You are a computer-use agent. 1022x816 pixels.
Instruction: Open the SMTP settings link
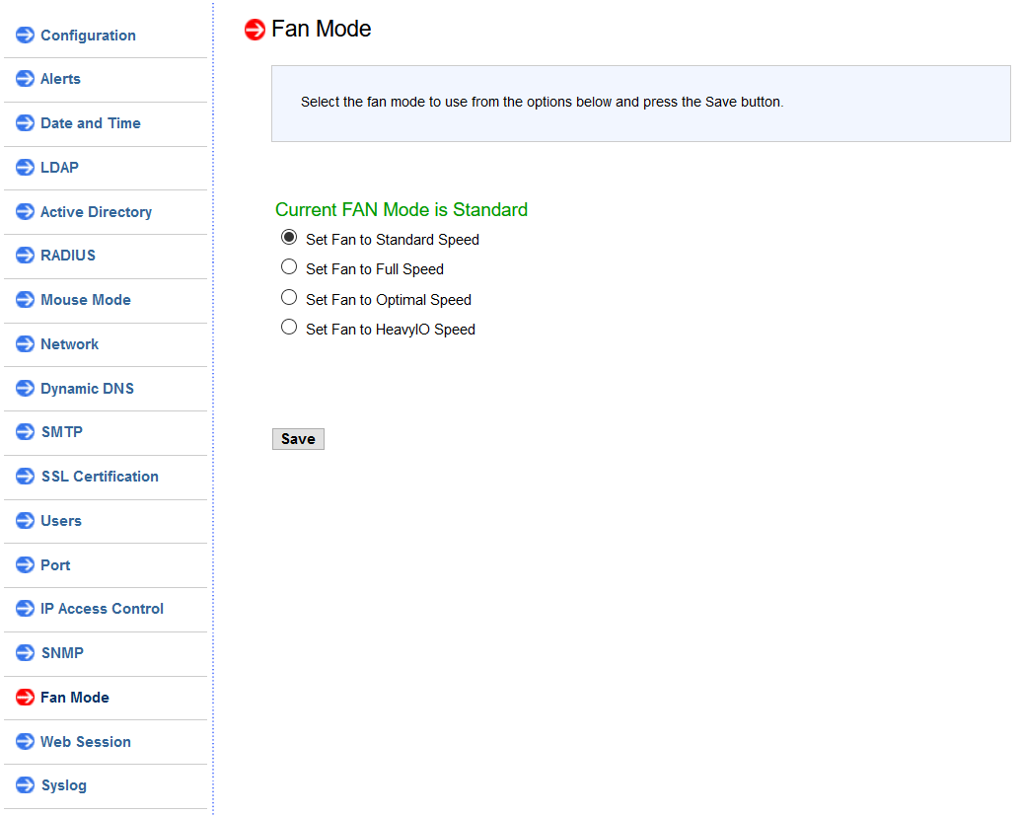pyautogui.click(x=62, y=432)
